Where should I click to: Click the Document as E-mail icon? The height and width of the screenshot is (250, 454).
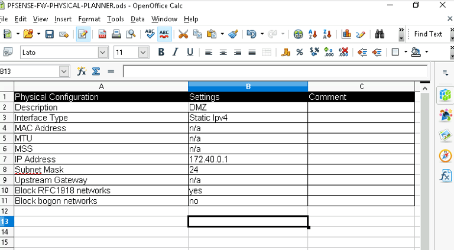(64, 34)
